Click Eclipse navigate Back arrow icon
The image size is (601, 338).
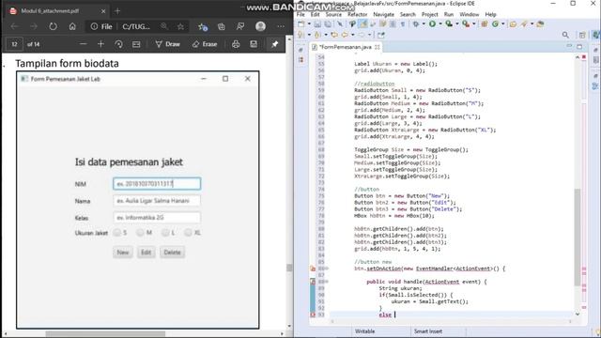click(345, 35)
